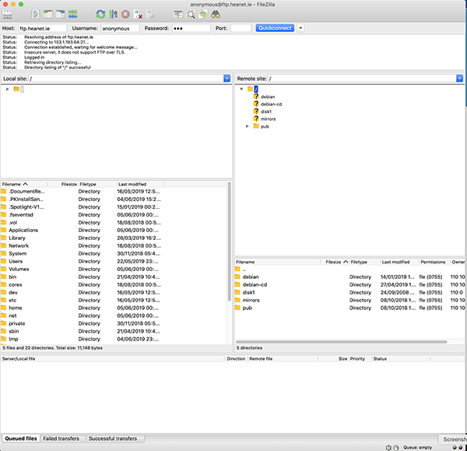Click into the Port input field
The image size is (467, 451).
(241, 28)
